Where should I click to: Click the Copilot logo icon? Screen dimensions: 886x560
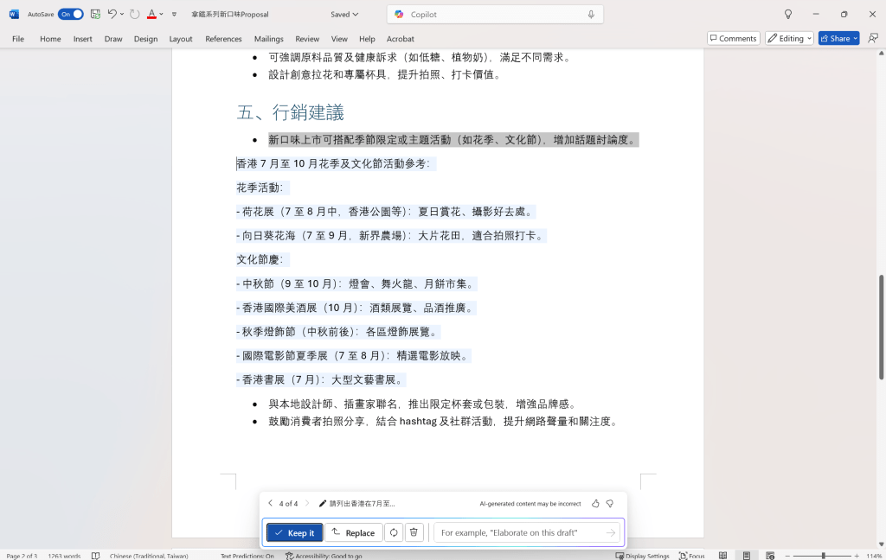pyautogui.click(x=399, y=14)
